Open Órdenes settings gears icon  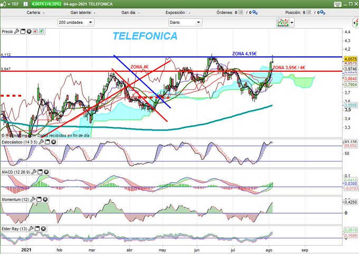pos(255,13)
